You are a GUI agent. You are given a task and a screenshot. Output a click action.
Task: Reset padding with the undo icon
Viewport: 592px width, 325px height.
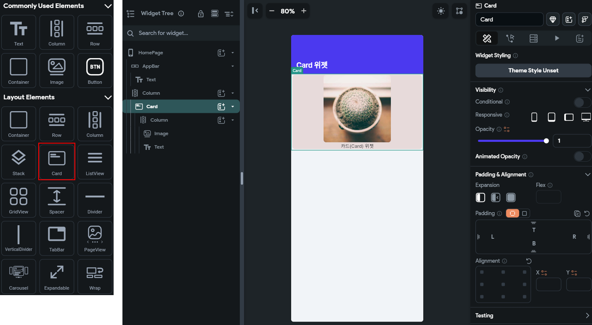tap(587, 213)
